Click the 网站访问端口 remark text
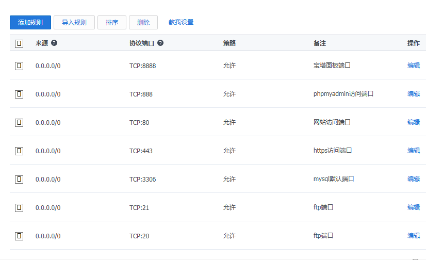426x260 pixels. pos(332,122)
